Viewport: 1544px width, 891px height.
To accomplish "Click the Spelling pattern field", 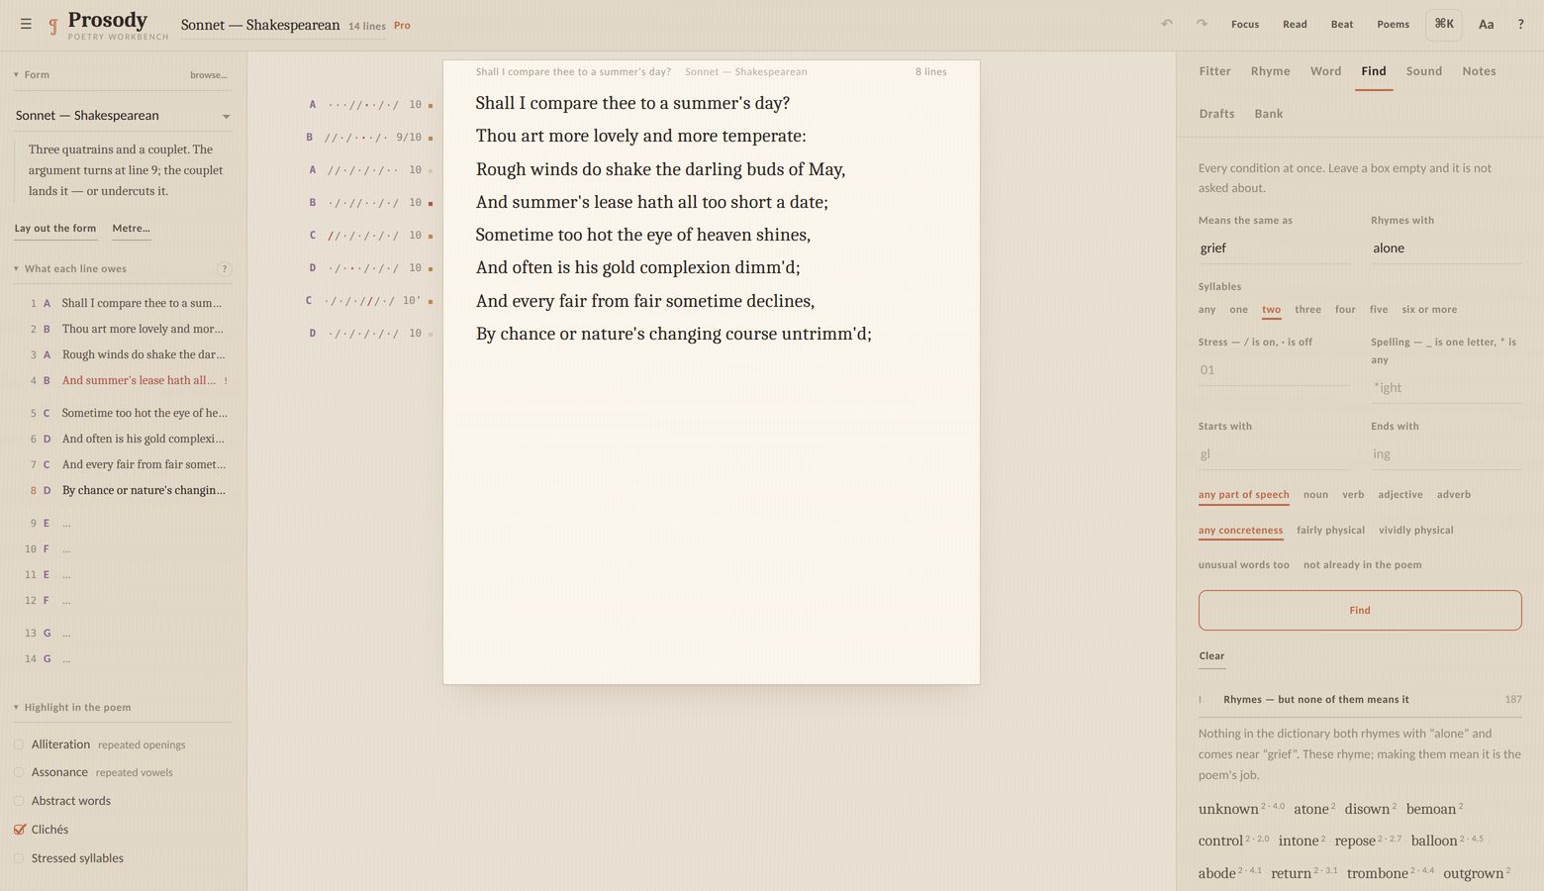I will coord(1446,388).
